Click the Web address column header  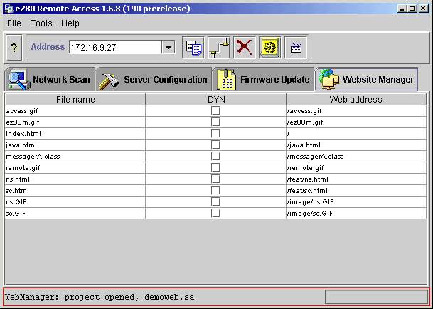tap(356, 99)
